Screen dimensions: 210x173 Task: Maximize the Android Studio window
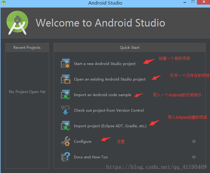point(193,2)
